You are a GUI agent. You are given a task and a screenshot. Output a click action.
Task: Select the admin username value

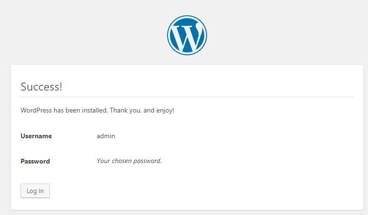pos(106,136)
